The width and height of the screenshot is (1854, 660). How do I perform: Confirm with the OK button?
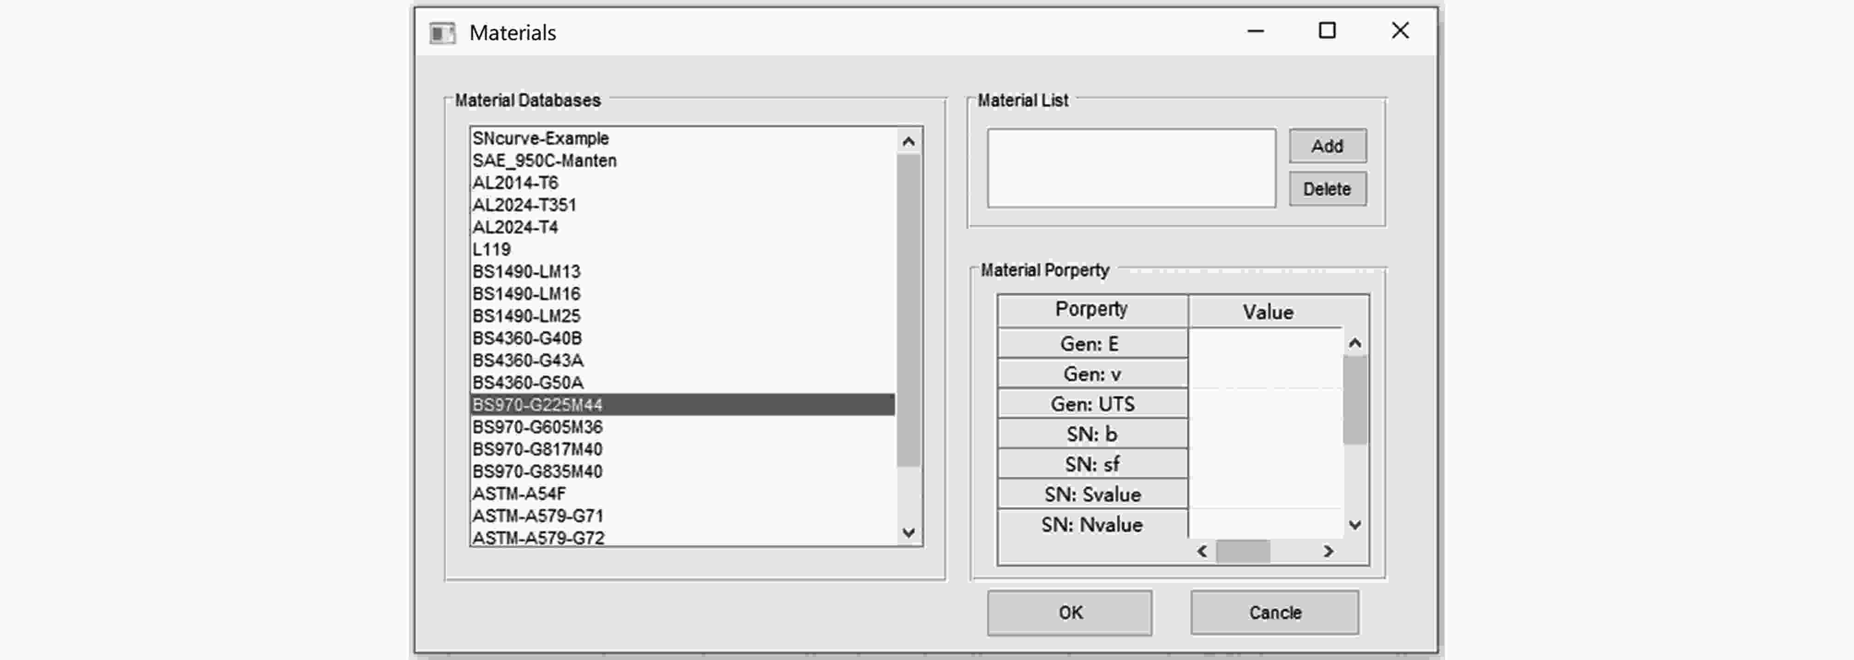click(x=1069, y=612)
